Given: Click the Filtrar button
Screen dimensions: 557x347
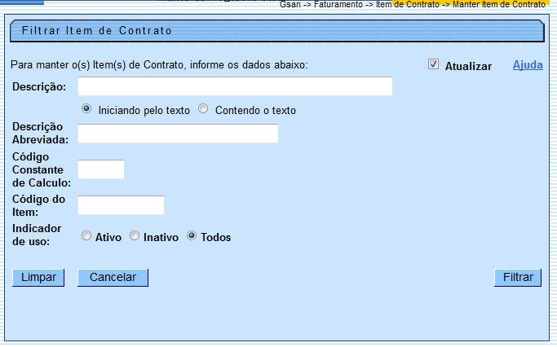Looking at the screenshot, I should [x=517, y=278].
